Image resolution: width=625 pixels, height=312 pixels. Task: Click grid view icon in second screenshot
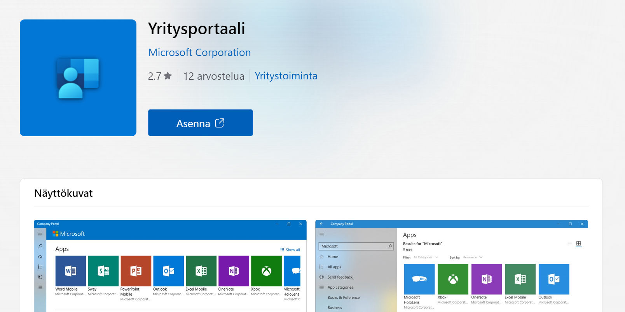578,244
